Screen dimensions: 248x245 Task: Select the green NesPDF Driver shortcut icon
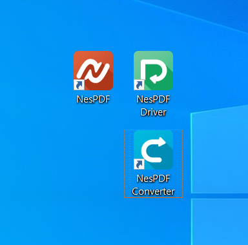[153, 70]
